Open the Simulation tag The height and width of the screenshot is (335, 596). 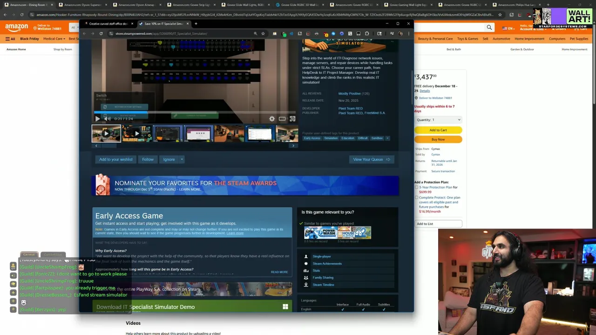[331, 138]
